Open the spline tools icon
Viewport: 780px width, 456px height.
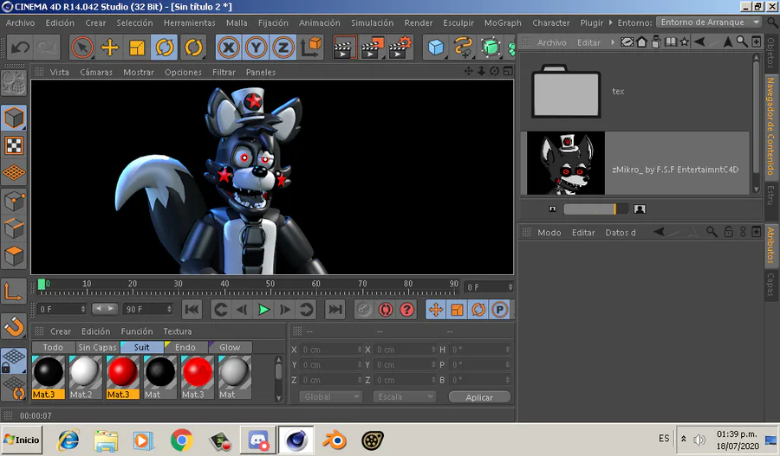[463, 48]
